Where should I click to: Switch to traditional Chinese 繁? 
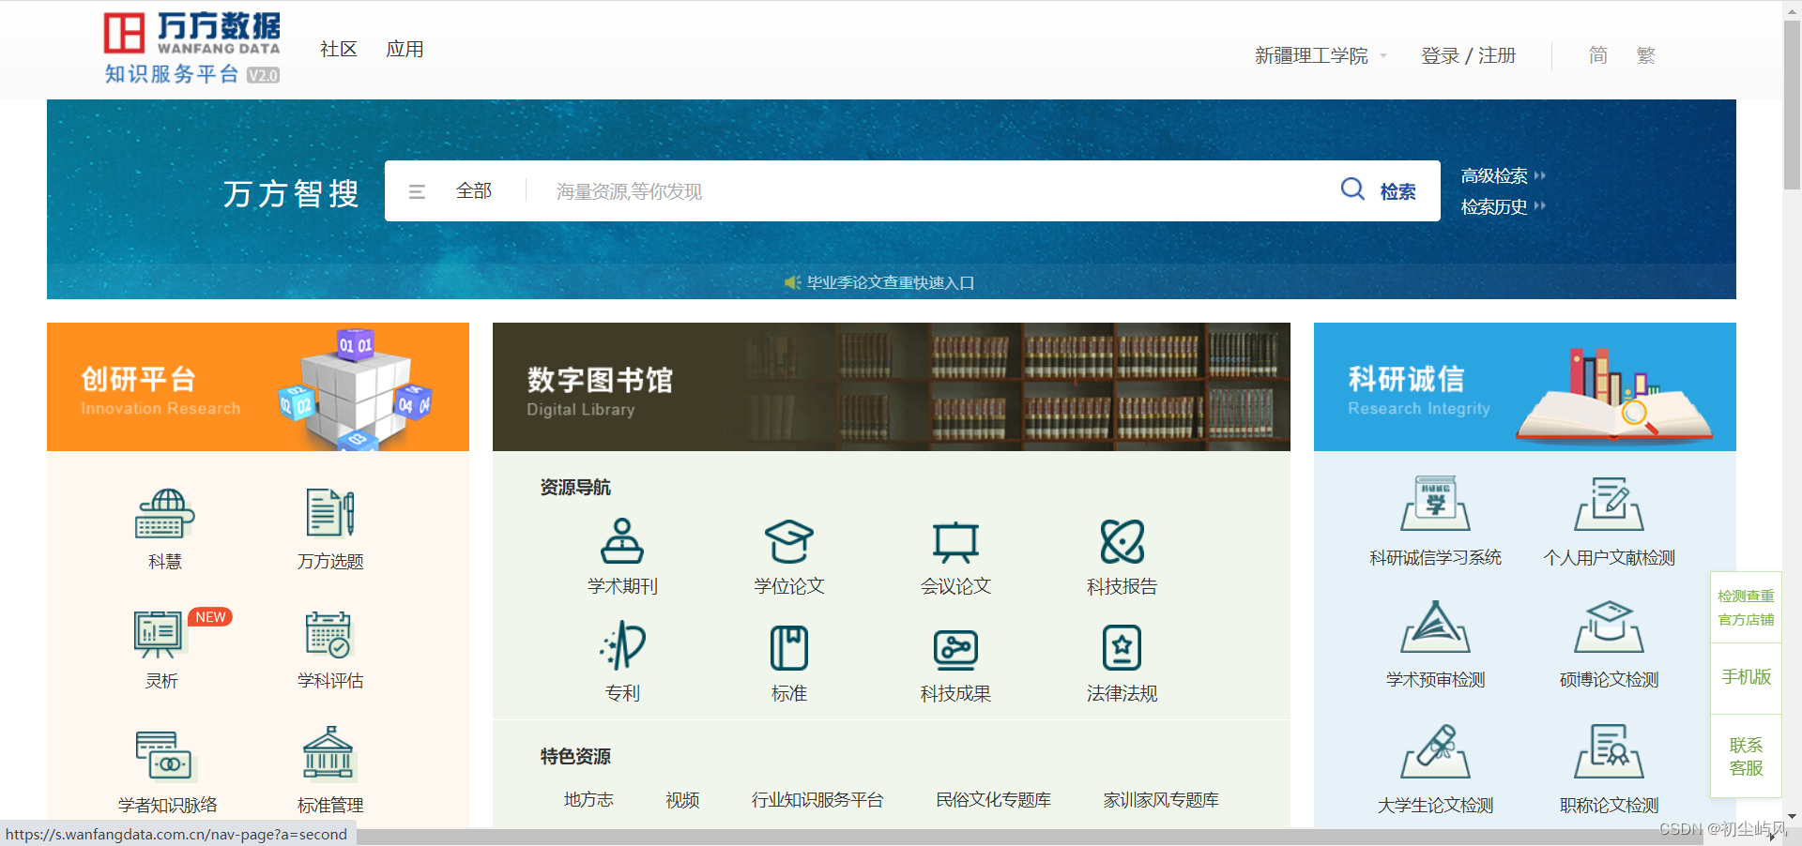click(1645, 55)
